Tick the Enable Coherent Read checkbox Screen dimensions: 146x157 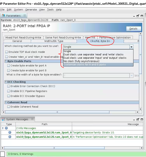click(x=9, y=107)
